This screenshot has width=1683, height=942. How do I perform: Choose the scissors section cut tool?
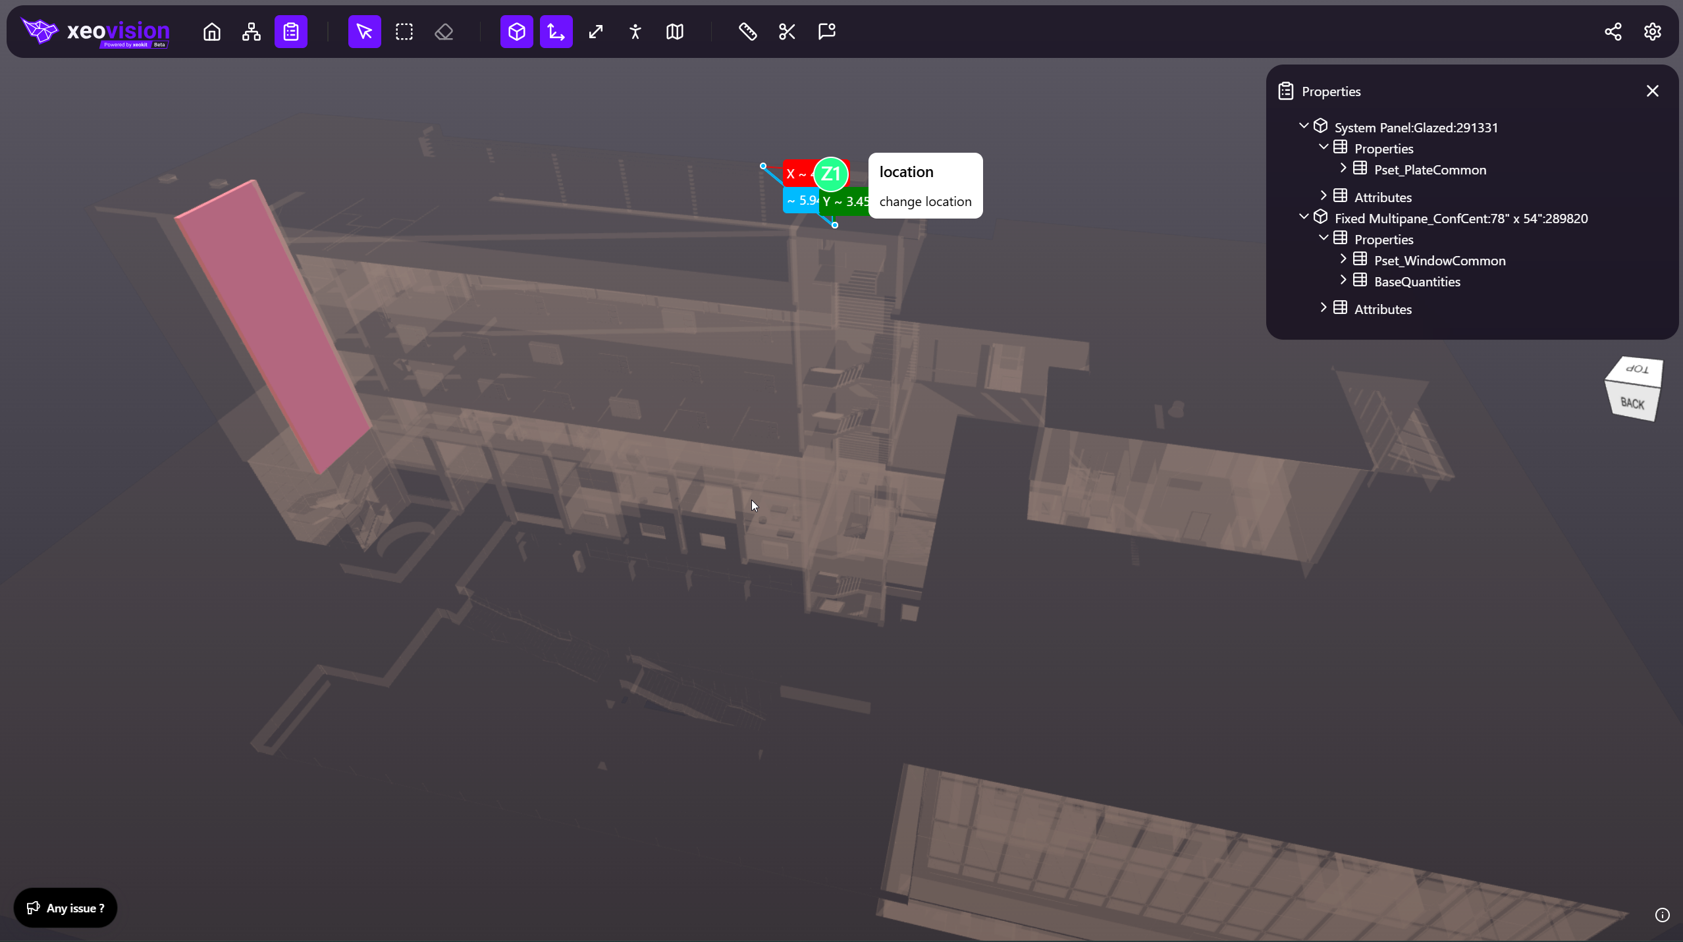787,32
